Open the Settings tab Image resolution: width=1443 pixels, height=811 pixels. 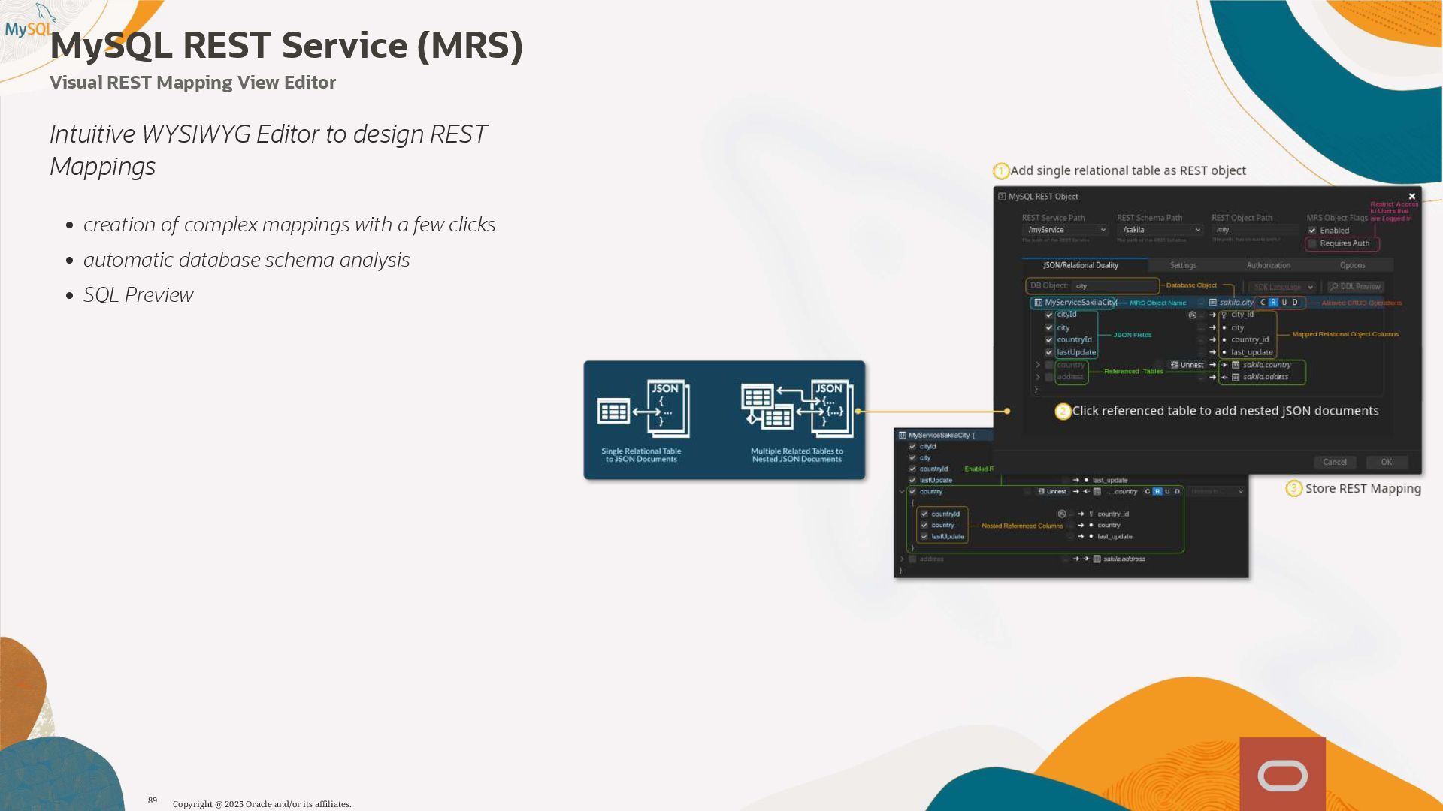(x=1183, y=265)
